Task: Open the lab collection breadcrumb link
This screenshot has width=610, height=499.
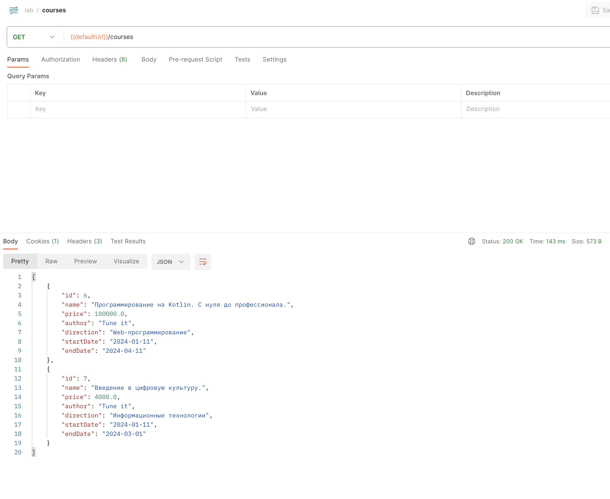Action: pyautogui.click(x=29, y=10)
